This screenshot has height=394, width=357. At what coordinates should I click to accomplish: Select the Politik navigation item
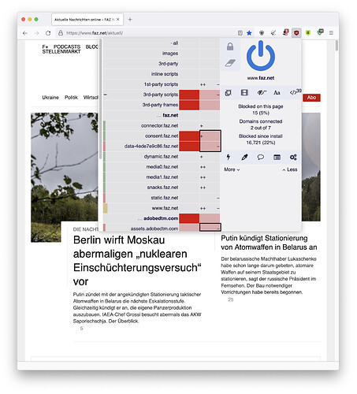click(x=71, y=98)
